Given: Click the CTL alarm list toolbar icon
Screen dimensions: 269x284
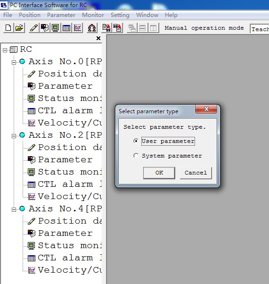Looking at the screenshot, I should [66, 28].
